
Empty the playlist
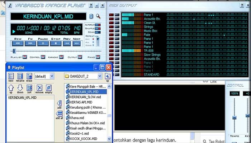(49, 89)
